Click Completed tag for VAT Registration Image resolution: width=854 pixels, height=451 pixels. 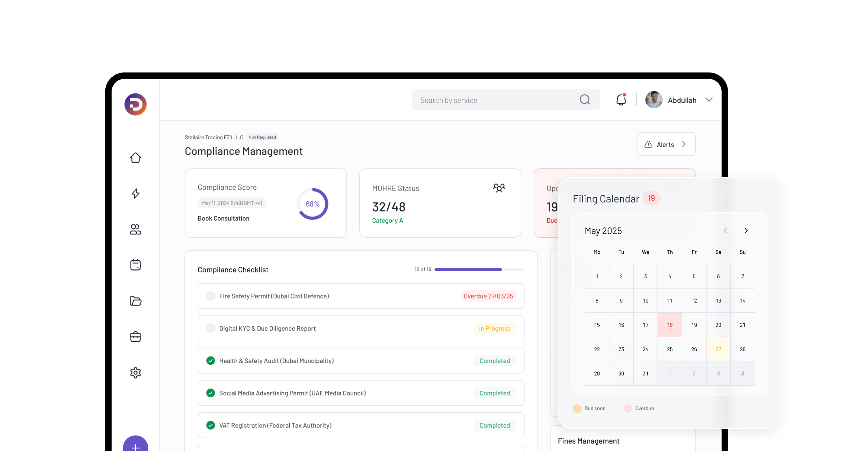coord(495,426)
